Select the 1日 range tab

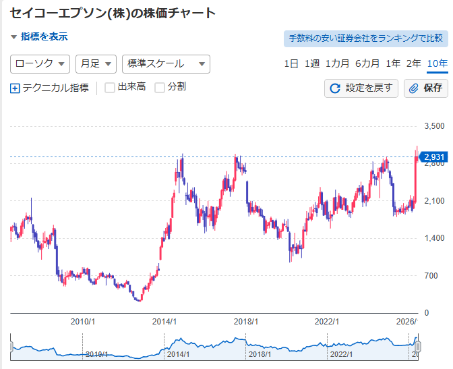pyautogui.click(x=291, y=63)
